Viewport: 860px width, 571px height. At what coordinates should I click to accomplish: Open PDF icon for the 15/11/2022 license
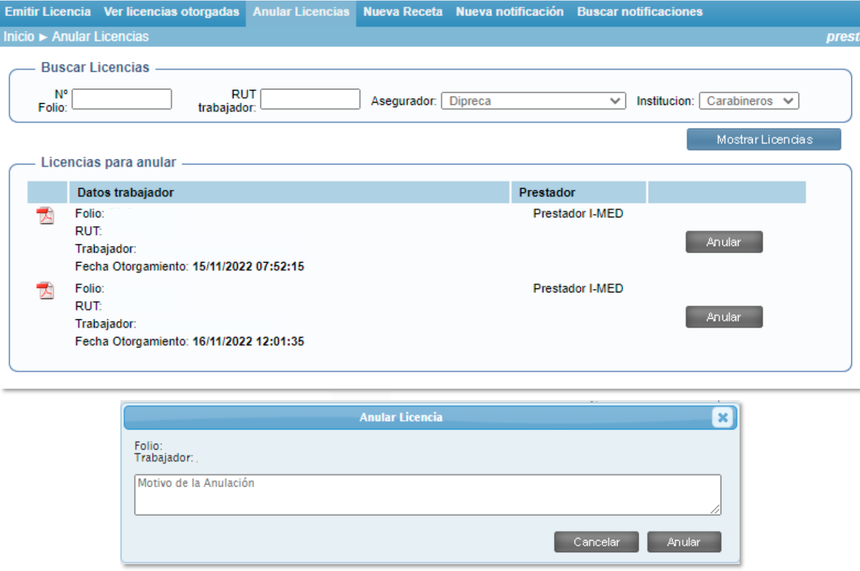tap(45, 216)
